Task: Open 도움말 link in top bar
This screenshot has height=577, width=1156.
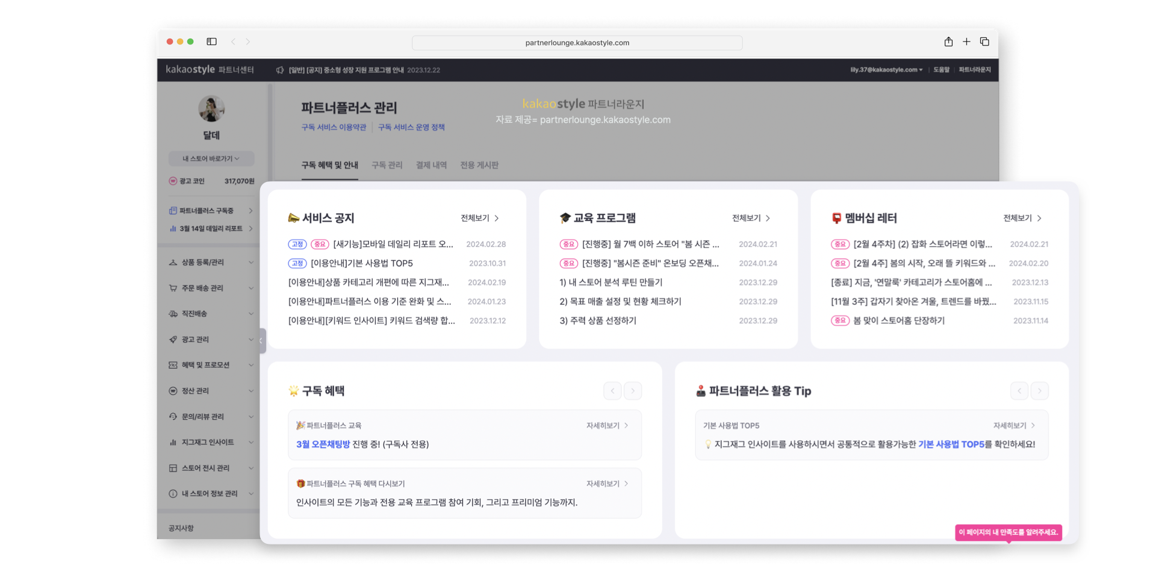Action: pyautogui.click(x=941, y=70)
